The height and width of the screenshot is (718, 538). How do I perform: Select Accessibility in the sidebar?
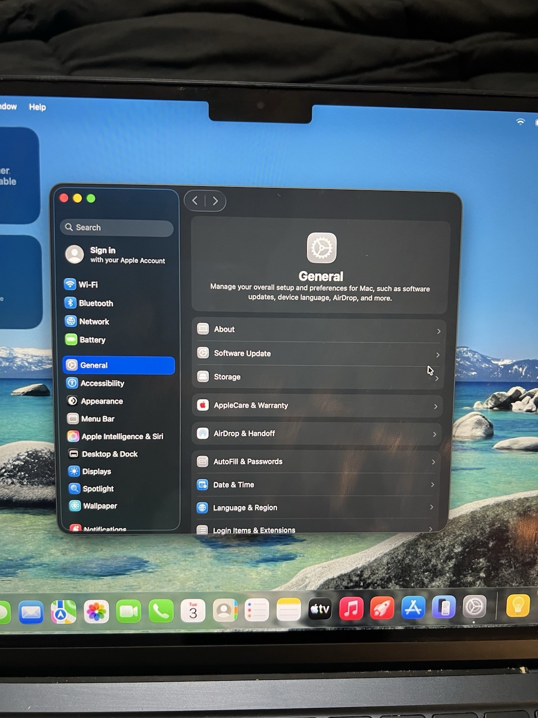pos(102,383)
